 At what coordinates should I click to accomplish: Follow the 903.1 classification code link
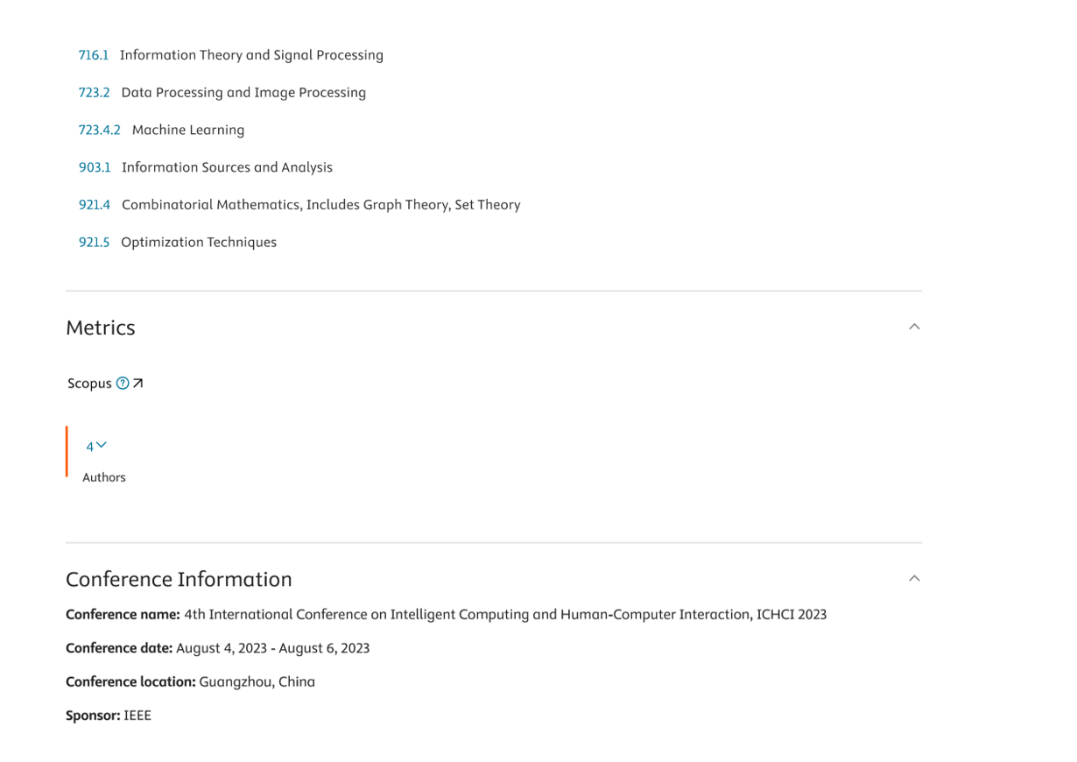[x=95, y=167]
